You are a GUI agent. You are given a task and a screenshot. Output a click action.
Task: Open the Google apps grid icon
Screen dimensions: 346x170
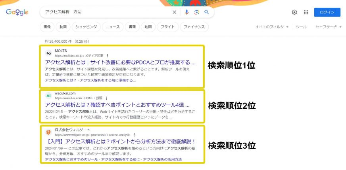pos(306,12)
